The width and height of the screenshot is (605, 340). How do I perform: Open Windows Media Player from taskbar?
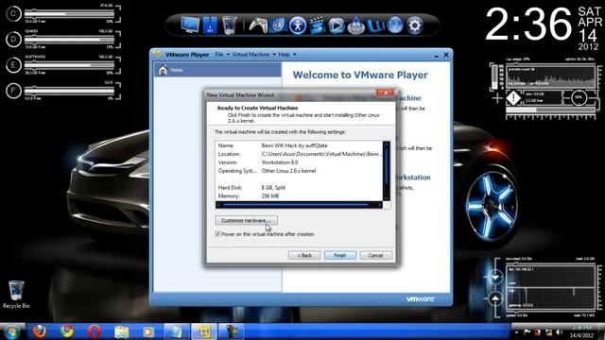tap(148, 331)
